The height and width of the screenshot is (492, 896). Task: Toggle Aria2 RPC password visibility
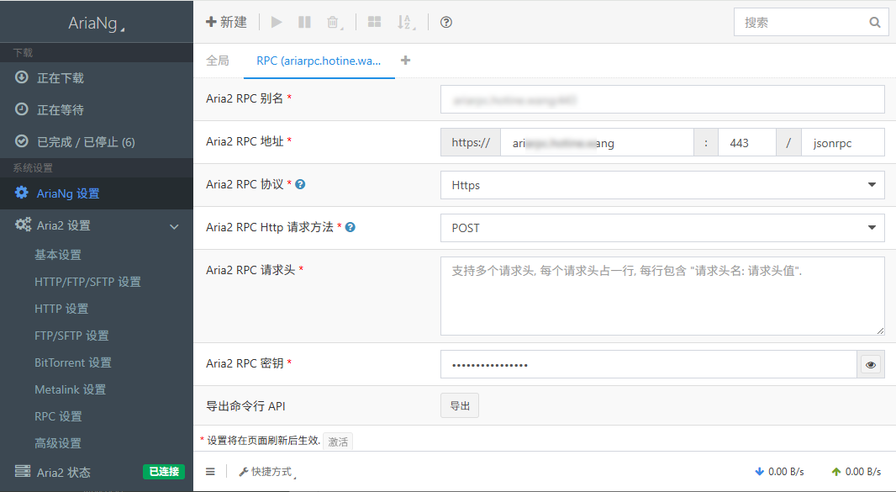[872, 363]
